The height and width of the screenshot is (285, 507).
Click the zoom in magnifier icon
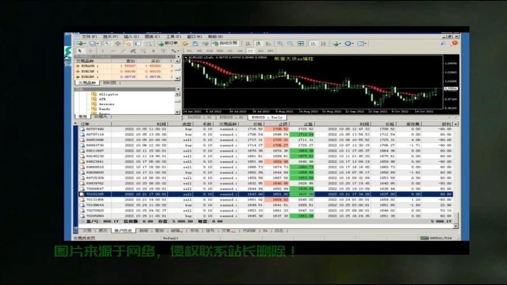(x=281, y=43)
